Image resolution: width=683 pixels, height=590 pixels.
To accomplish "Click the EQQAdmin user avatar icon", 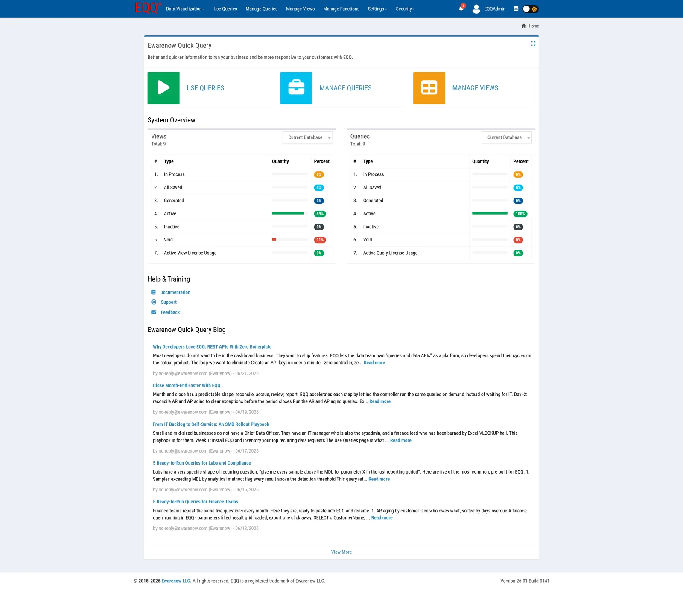I will 476,9.
